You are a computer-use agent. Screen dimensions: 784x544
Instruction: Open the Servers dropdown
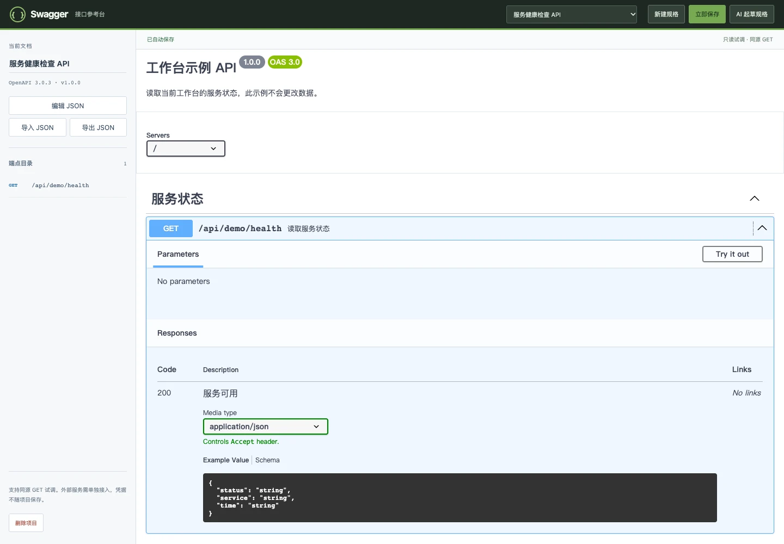(x=186, y=149)
